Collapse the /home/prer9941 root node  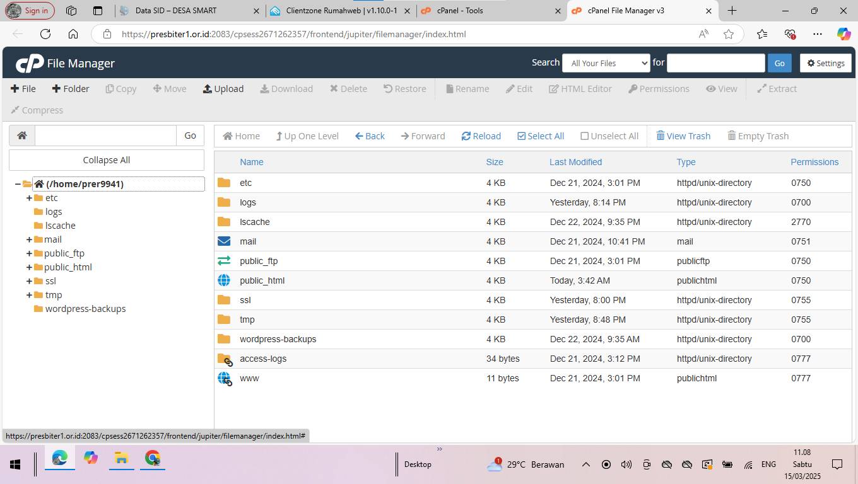coord(18,184)
